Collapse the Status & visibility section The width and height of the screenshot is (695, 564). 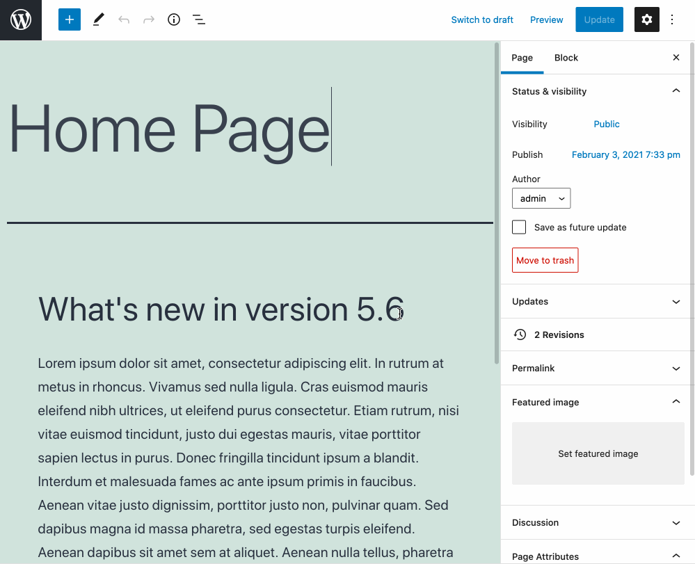(598, 91)
